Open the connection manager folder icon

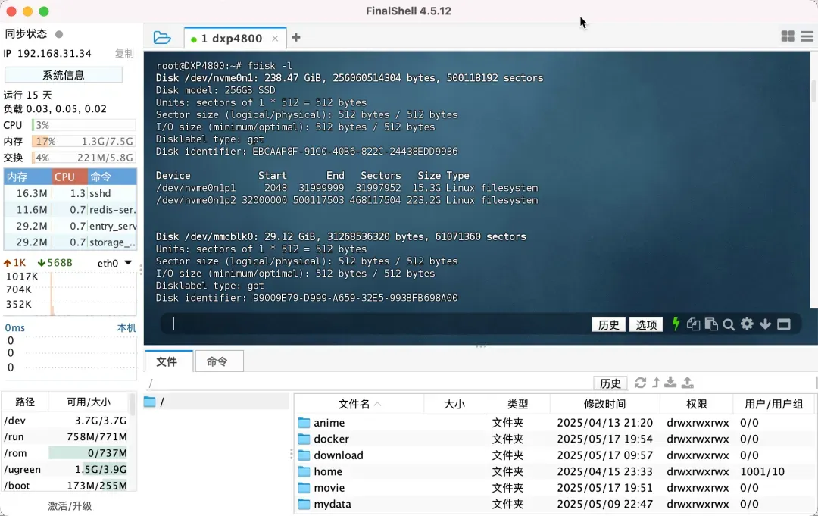click(x=162, y=38)
